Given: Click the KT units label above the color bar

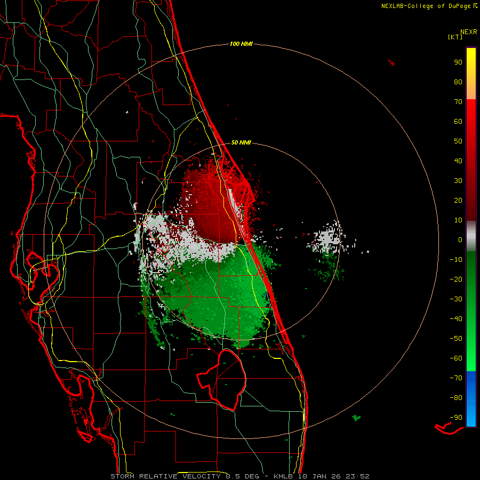Looking at the screenshot, I should point(455,37).
